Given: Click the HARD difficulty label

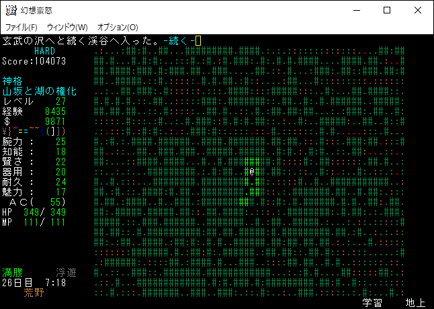Looking at the screenshot, I should 45,51.
